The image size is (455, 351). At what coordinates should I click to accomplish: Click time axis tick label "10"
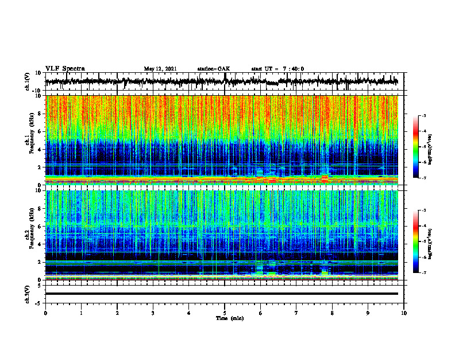click(x=404, y=313)
